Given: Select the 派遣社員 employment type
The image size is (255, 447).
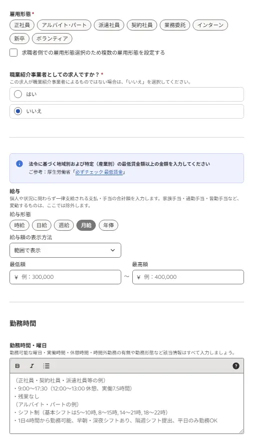Looking at the screenshot, I should pos(109,25).
